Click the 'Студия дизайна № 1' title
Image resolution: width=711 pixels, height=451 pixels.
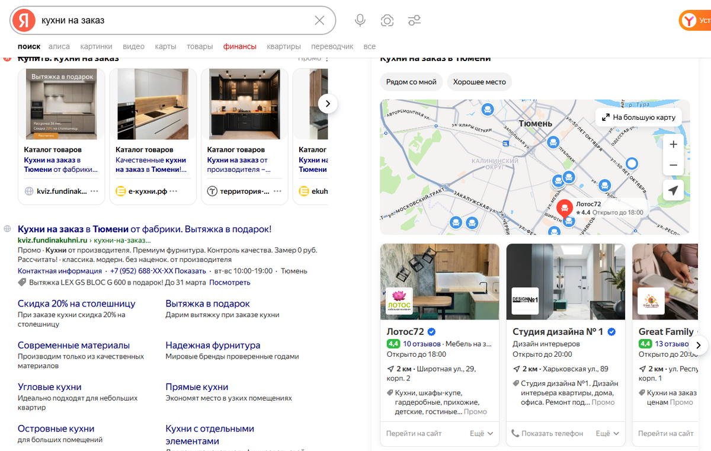tap(558, 331)
